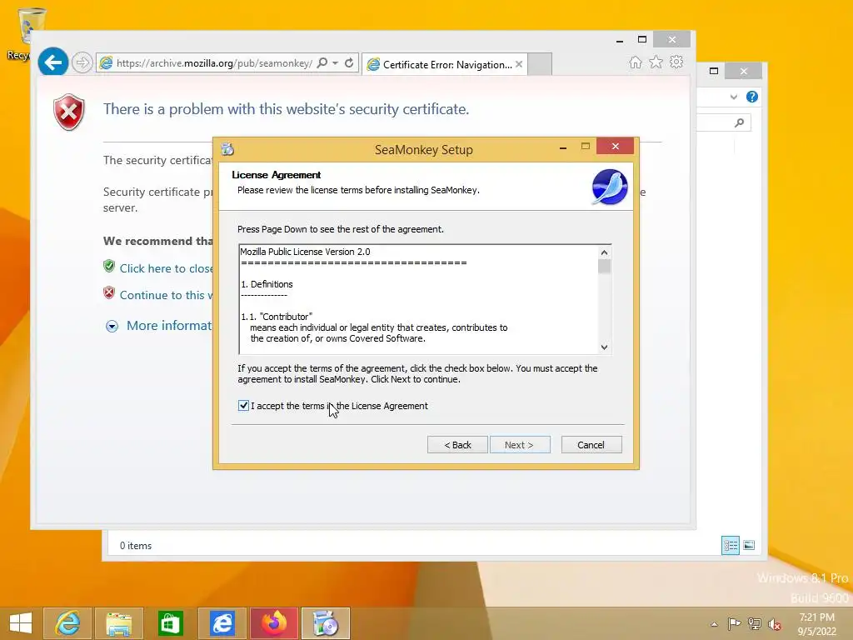
Task: Click Internet Explorer forward arrow button
Action: point(82,62)
